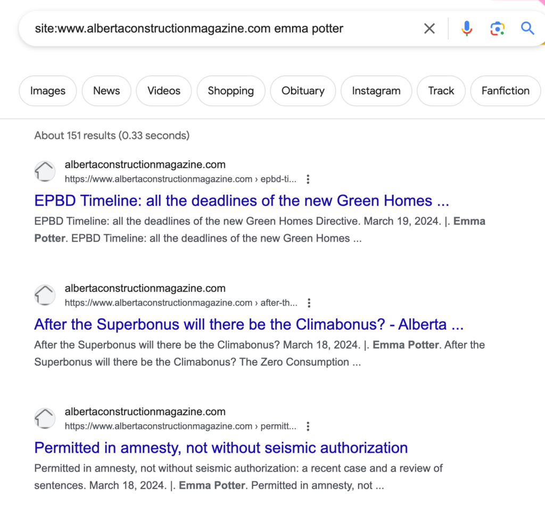545x511 pixels.
Task: Switch to the News search tab
Action: point(106,90)
